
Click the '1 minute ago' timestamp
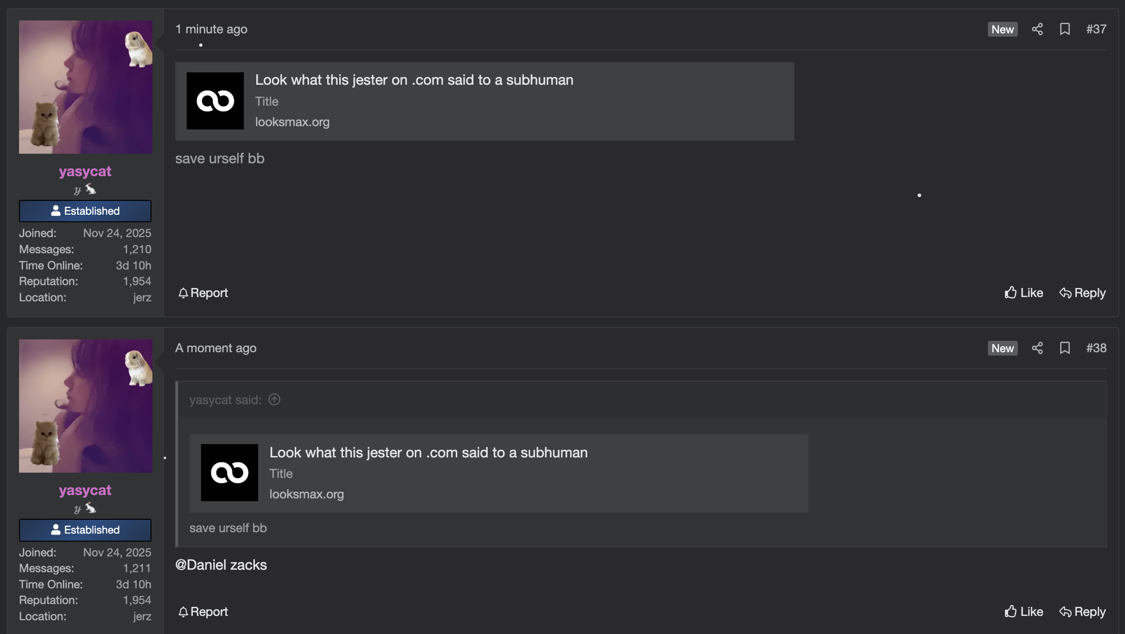pyautogui.click(x=211, y=29)
